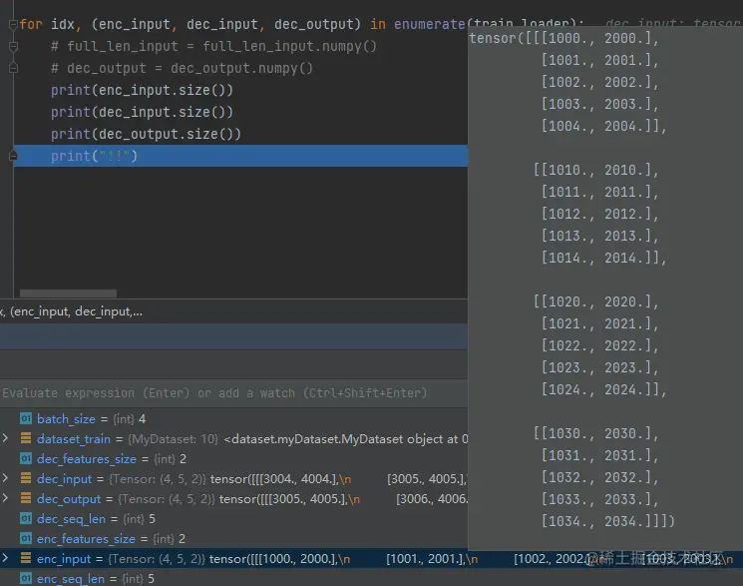Click the enc_input value 'tensor([[[1000., 2000.]'
This screenshot has height=586, width=743.
(x=273, y=558)
